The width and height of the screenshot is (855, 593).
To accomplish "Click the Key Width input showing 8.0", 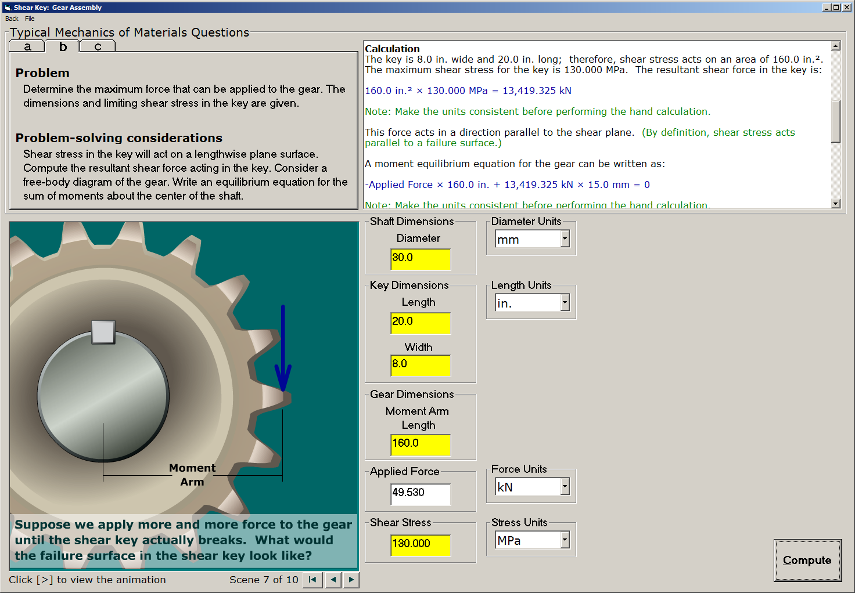I will (x=421, y=366).
